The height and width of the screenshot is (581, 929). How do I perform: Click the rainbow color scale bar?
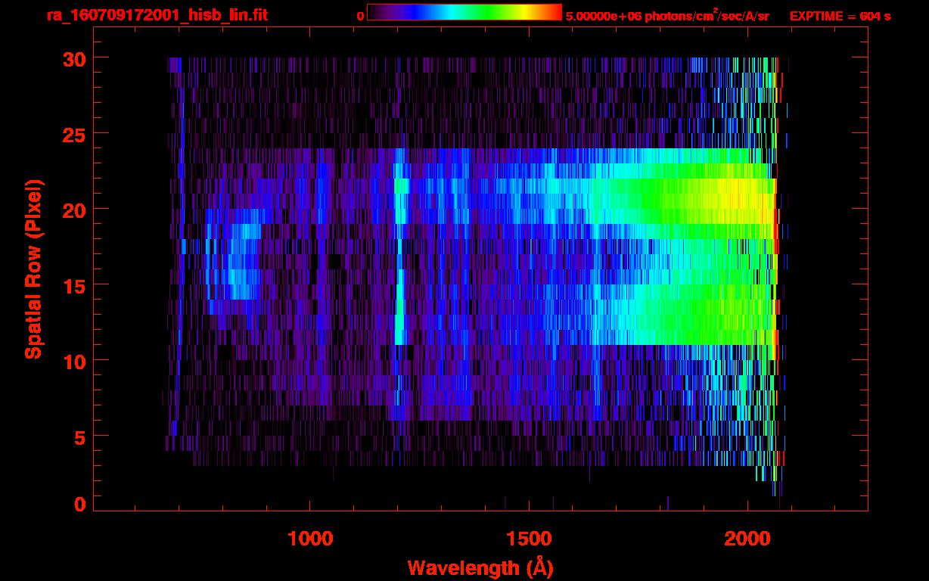coord(464,12)
